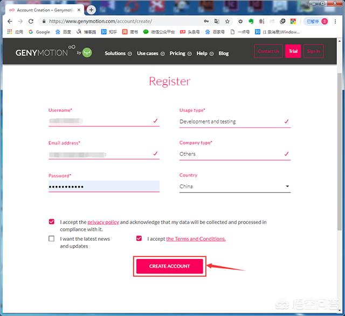Viewport: 345px width, 316px height.
Task: Click the CREATE ACCOUNT button
Action: (x=169, y=266)
